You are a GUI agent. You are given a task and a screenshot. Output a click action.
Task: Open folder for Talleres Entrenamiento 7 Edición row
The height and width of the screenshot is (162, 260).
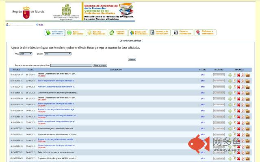[x=247, y=75]
